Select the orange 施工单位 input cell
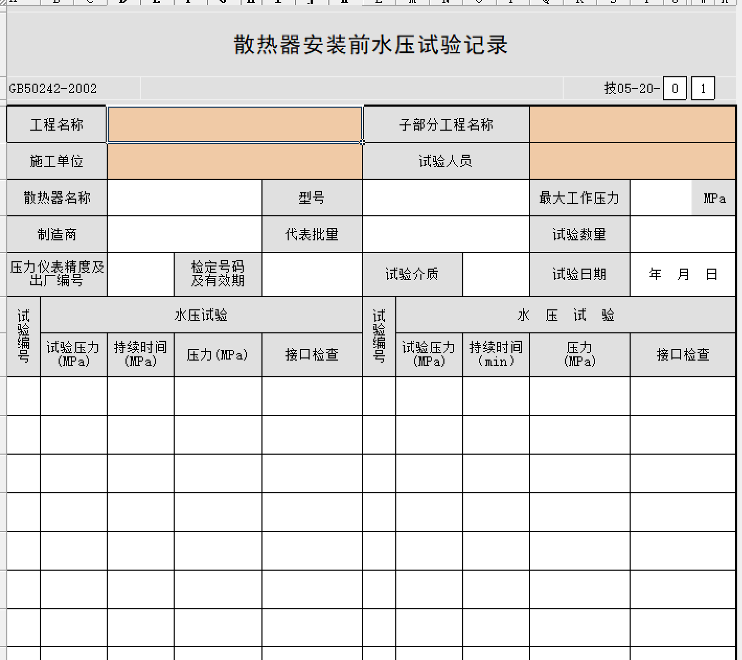The image size is (742, 660). point(234,161)
